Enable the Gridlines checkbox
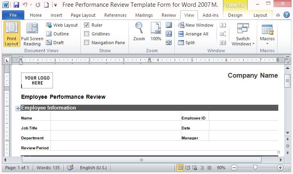 click(86, 34)
